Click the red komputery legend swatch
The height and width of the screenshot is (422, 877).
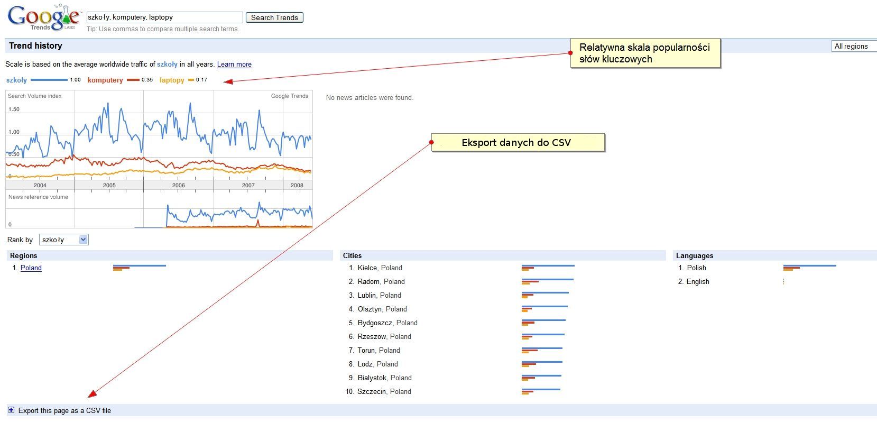click(133, 80)
